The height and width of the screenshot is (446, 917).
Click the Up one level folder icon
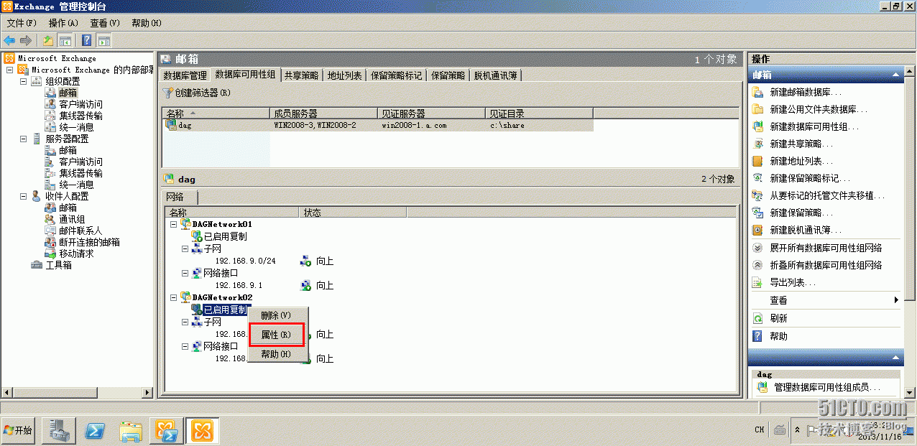[x=48, y=40]
